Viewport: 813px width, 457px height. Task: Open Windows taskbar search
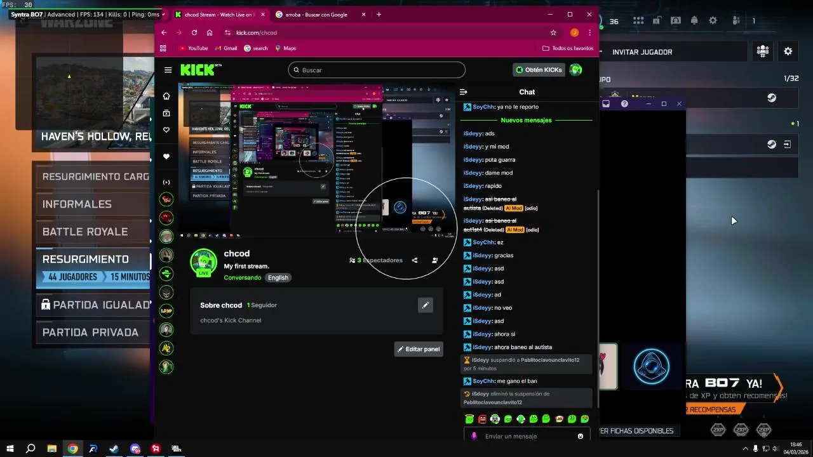(x=30, y=449)
